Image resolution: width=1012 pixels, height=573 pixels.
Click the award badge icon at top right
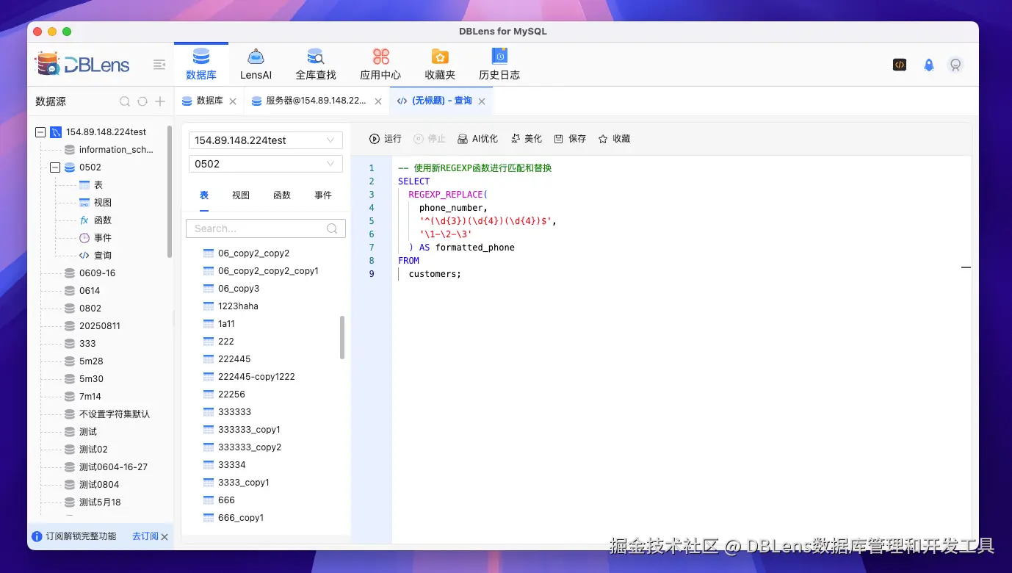[955, 65]
